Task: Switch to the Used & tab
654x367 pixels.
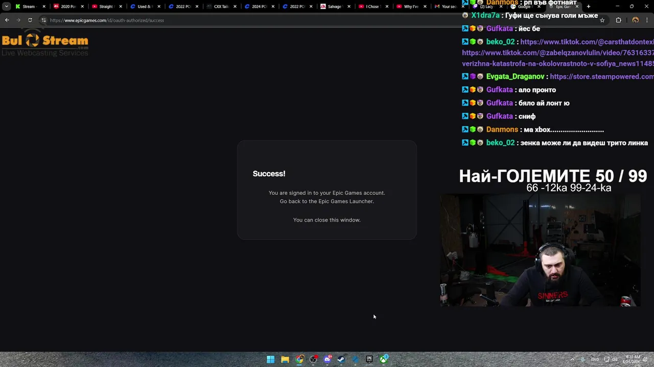Action: (144, 7)
